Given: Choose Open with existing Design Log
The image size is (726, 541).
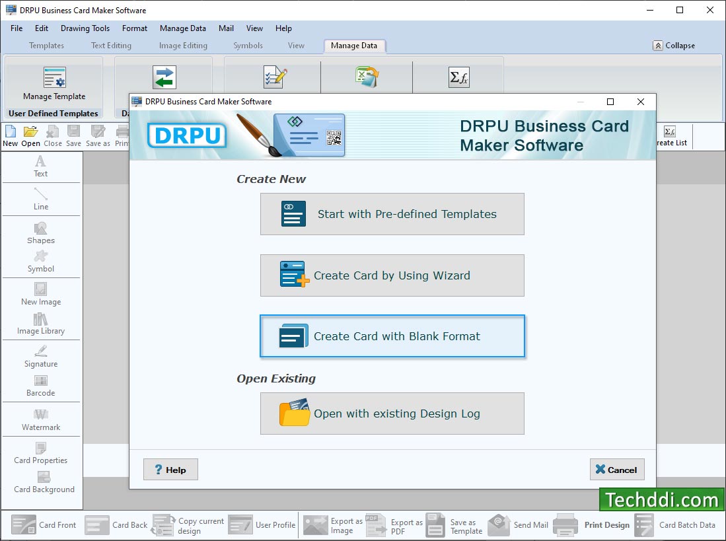Looking at the screenshot, I should tap(392, 414).
